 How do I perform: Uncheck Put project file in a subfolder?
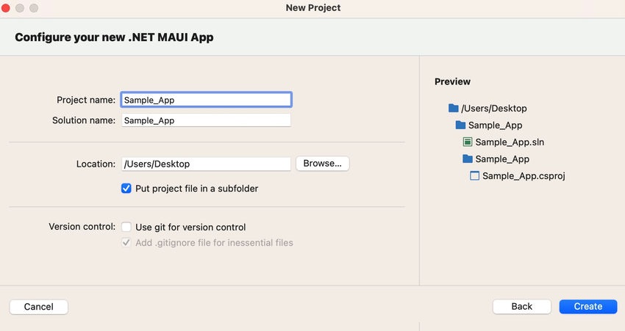pos(126,189)
